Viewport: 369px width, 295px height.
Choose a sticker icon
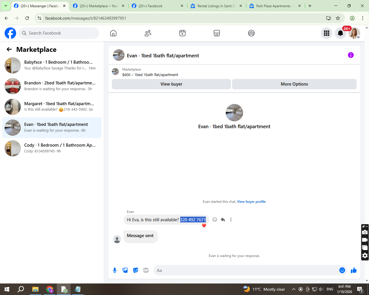135,270
